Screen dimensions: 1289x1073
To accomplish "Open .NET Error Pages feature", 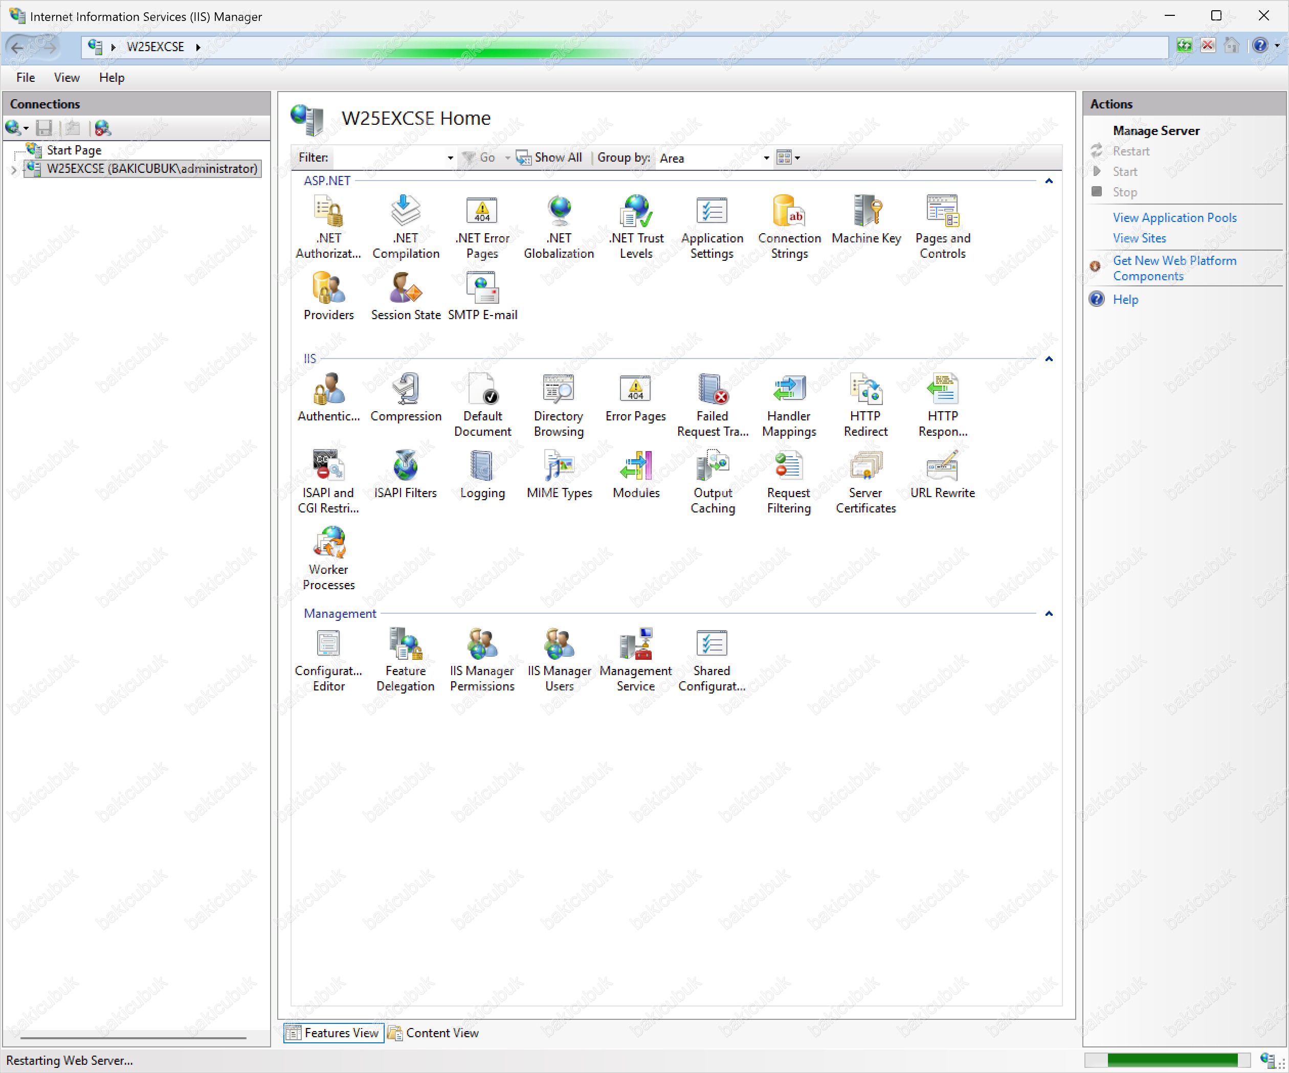I will tap(482, 227).
